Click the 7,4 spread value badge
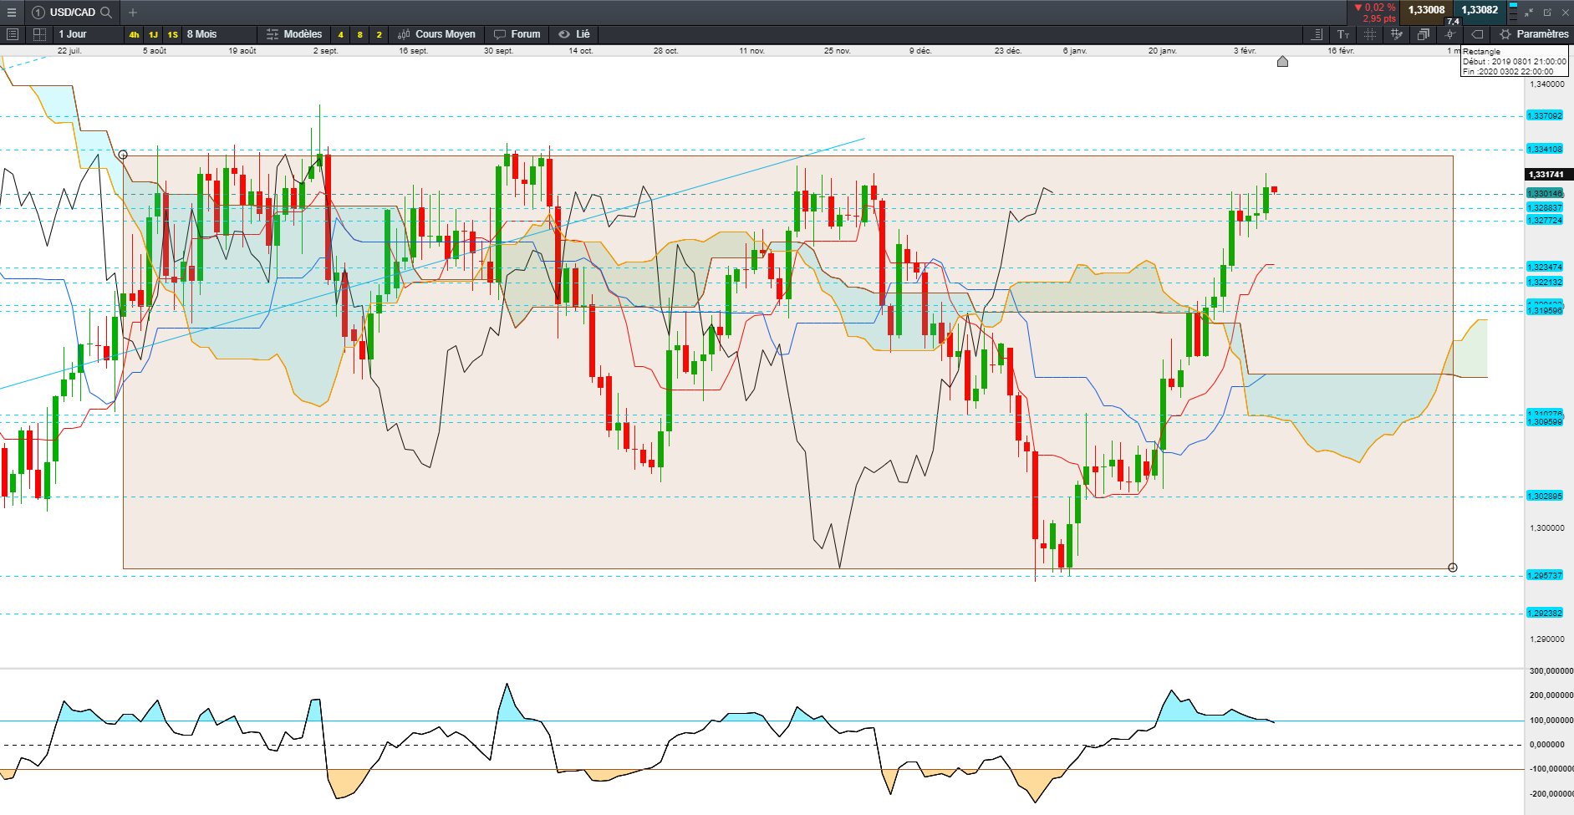 click(1454, 22)
